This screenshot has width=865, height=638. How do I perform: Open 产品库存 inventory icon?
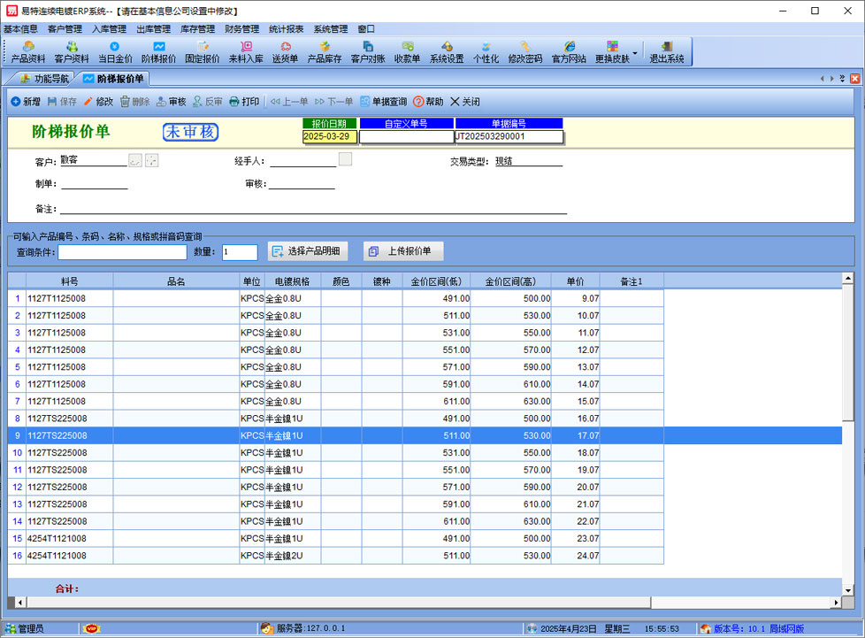(x=324, y=52)
